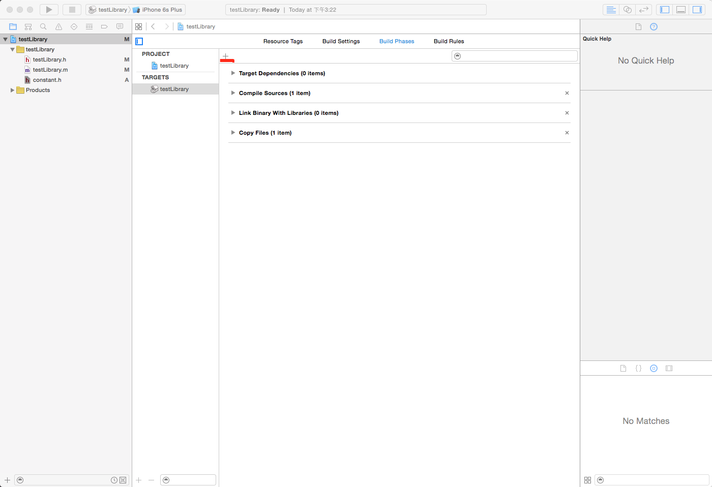The image size is (712, 487).
Task: Expand the Products folder
Action: coord(13,90)
